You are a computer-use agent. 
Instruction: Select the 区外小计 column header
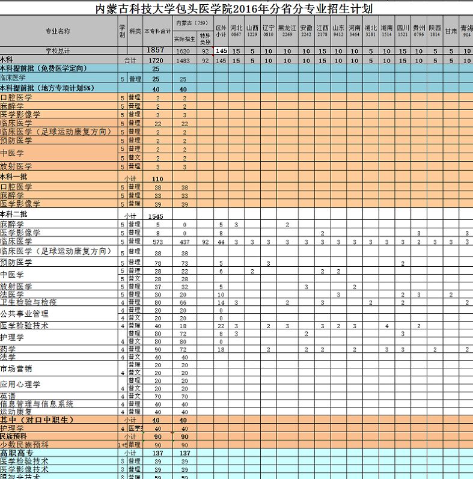(x=221, y=31)
